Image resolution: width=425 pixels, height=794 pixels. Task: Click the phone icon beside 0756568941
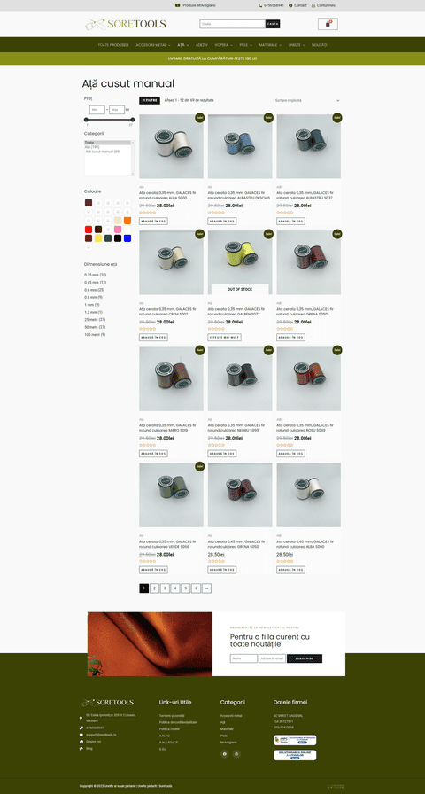[x=260, y=5]
